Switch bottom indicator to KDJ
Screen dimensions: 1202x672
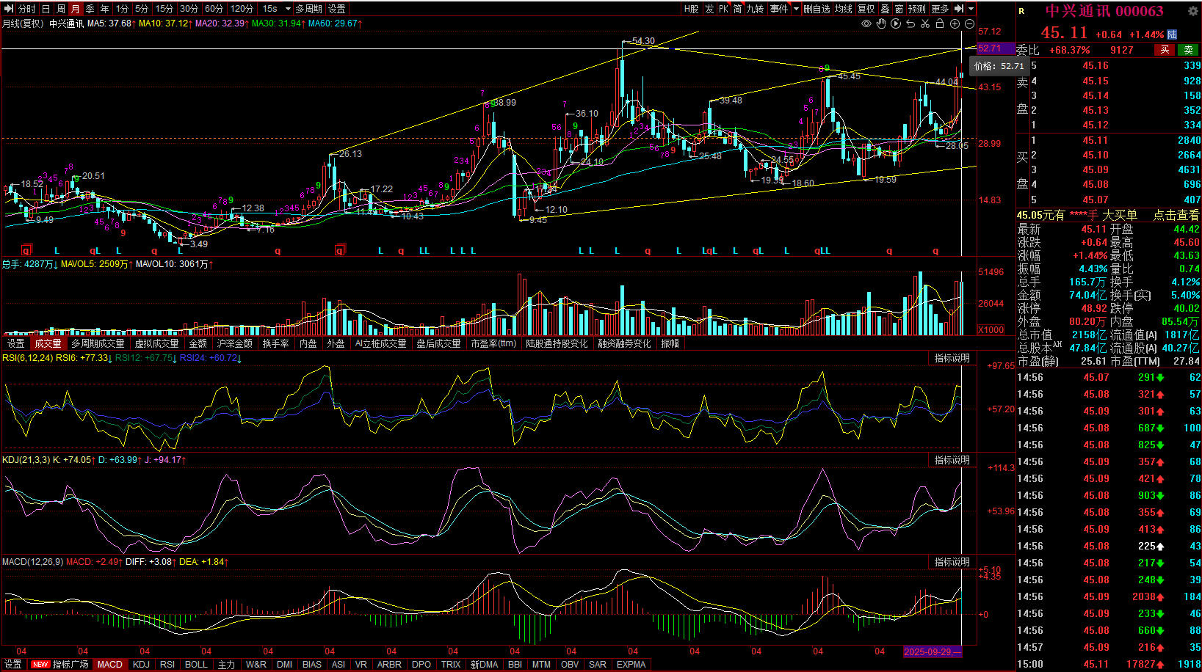[141, 664]
